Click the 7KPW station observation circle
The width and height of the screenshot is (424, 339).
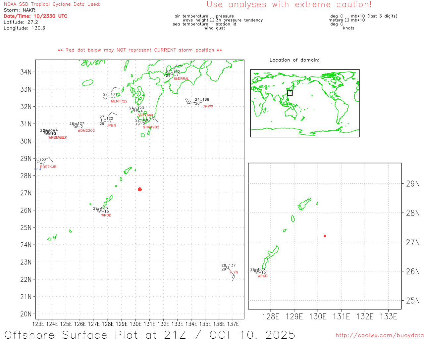201,101
